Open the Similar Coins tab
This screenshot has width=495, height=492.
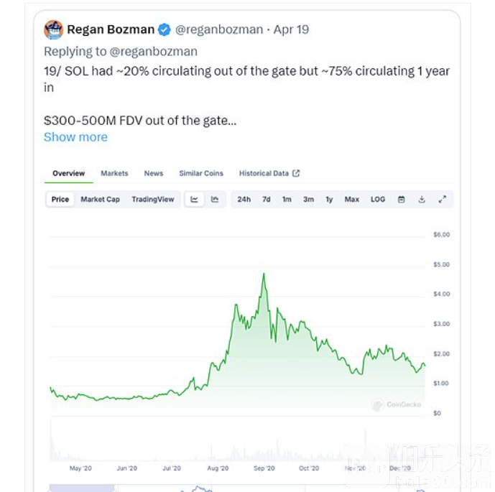(x=201, y=173)
